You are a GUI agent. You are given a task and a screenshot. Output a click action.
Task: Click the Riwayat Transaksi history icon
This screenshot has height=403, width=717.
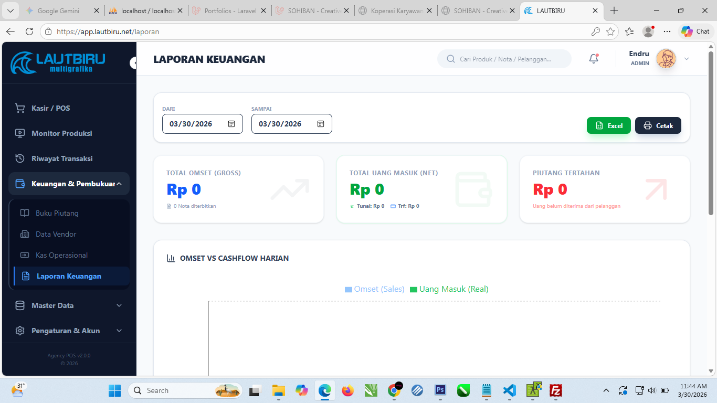(20, 158)
